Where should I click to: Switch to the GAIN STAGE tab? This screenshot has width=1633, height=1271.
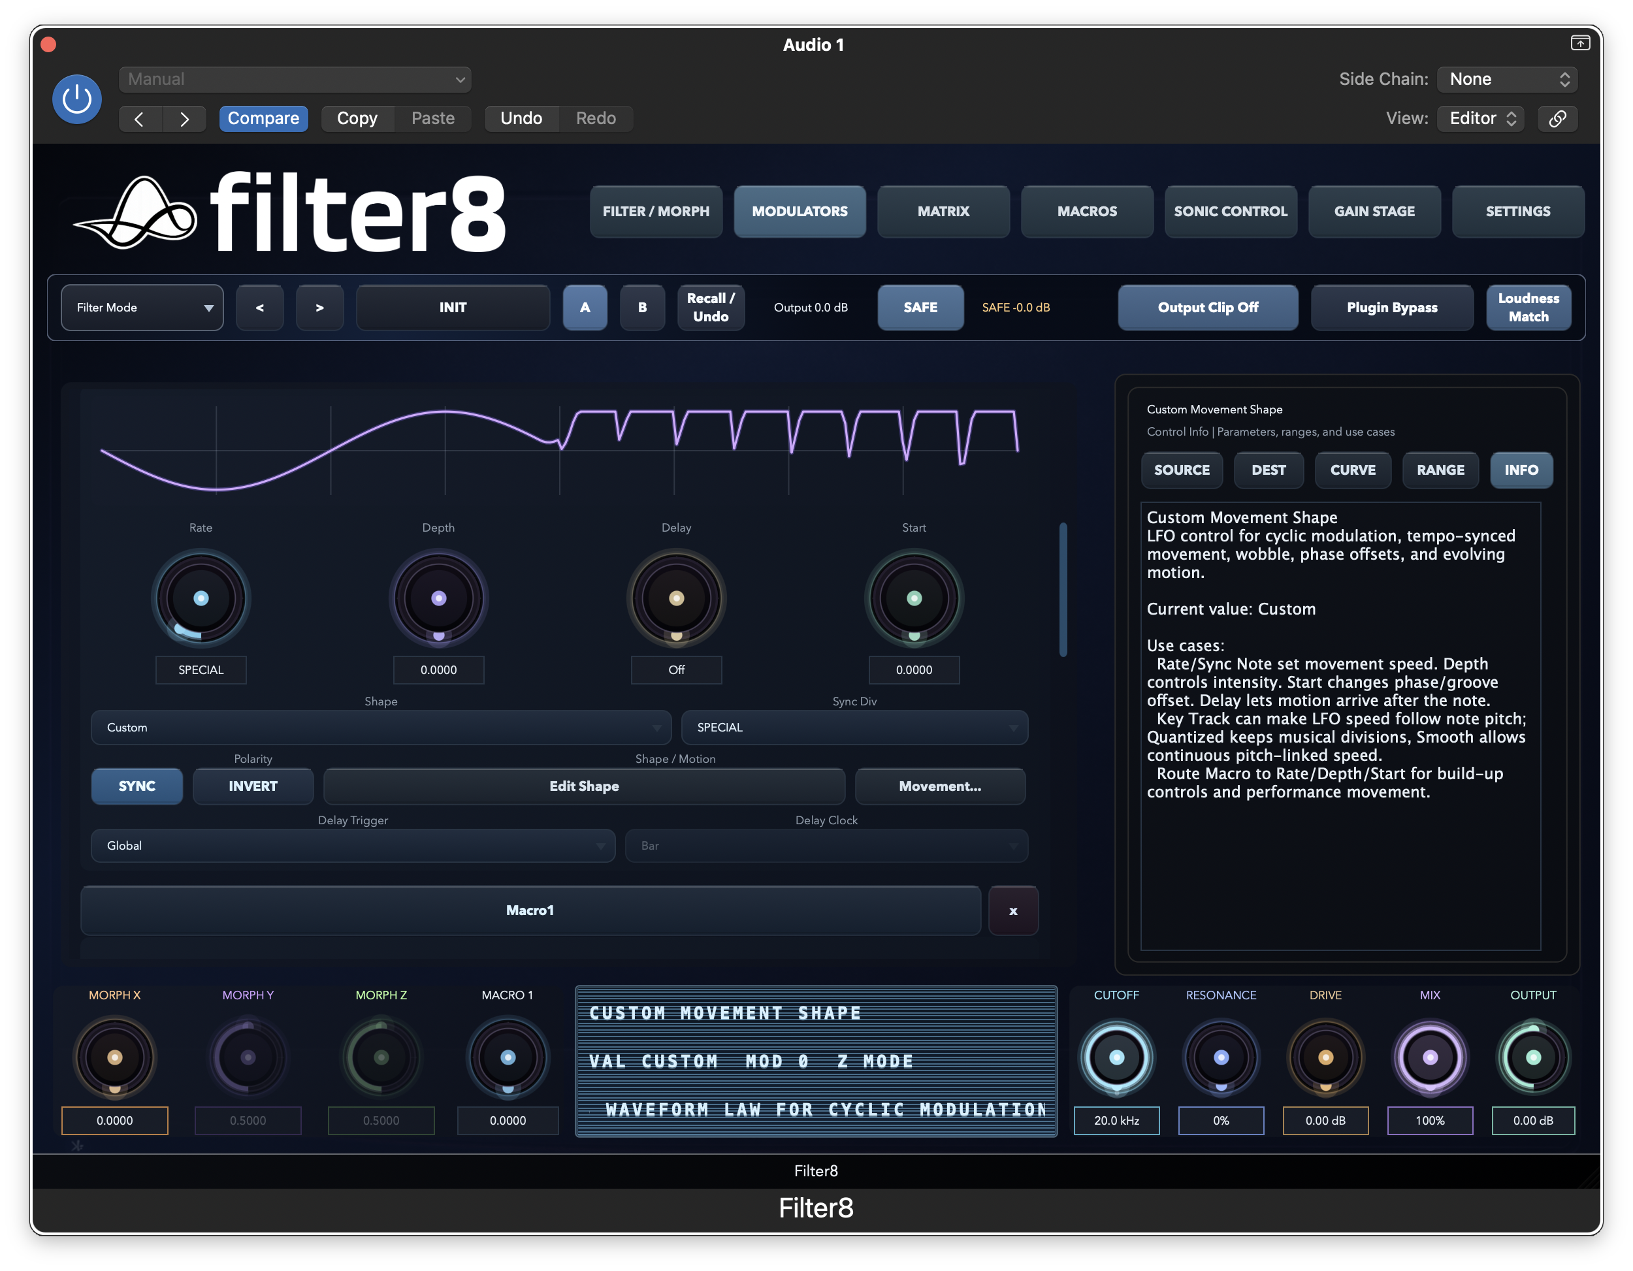click(1374, 212)
